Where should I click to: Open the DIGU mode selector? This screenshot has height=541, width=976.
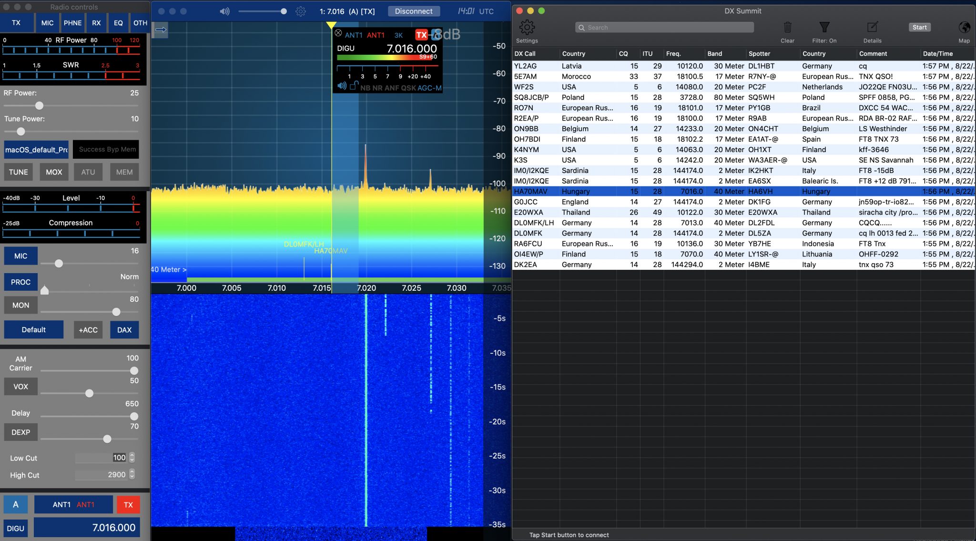[x=346, y=48]
